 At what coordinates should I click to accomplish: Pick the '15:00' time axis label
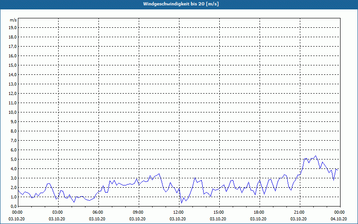point(219,212)
